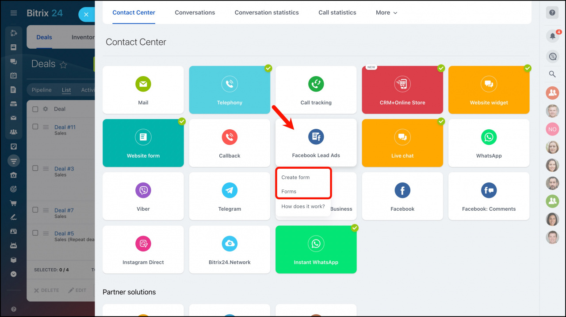The height and width of the screenshot is (317, 566).
Task: Switch to the Conversations tab
Action: click(x=195, y=12)
